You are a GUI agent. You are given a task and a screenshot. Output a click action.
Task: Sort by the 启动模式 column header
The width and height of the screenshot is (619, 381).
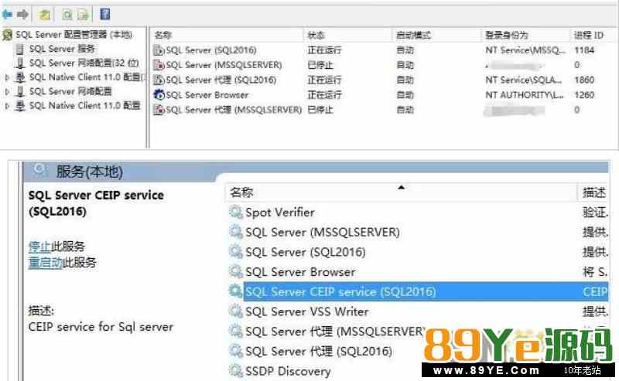[413, 36]
